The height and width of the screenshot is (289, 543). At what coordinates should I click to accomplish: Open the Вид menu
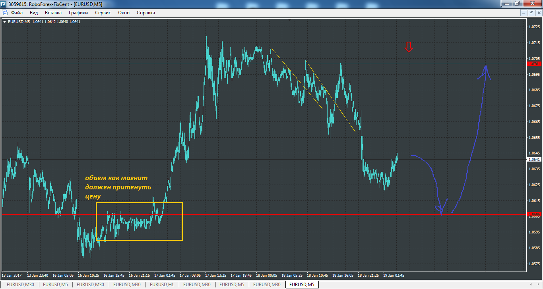(x=34, y=13)
